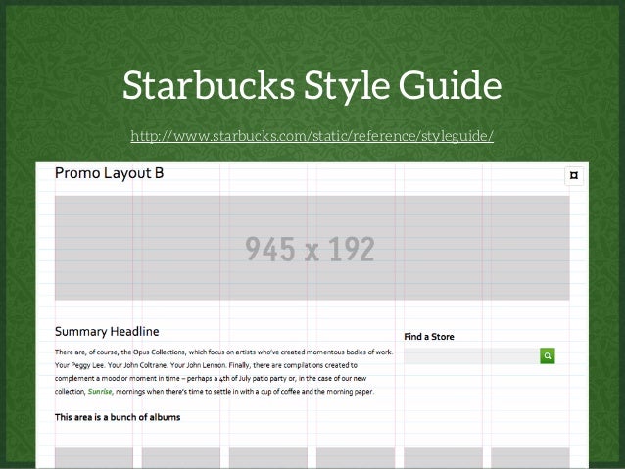The image size is (625, 469).
Task: Select the 945 x 192 placeholder banner
Action: pos(312,248)
